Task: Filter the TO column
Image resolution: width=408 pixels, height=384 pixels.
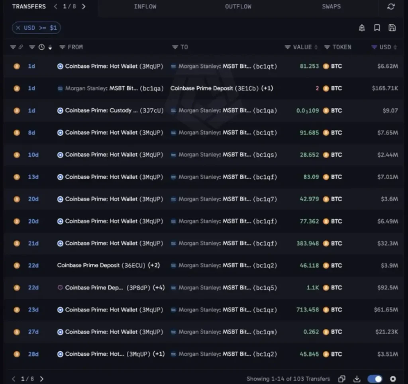Action: (175, 47)
